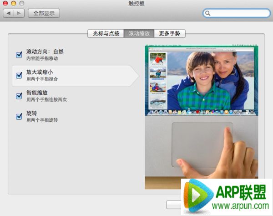273x216 pixels.
Task: Click the magnifier icon in the search box
Action: (x=207, y=13)
